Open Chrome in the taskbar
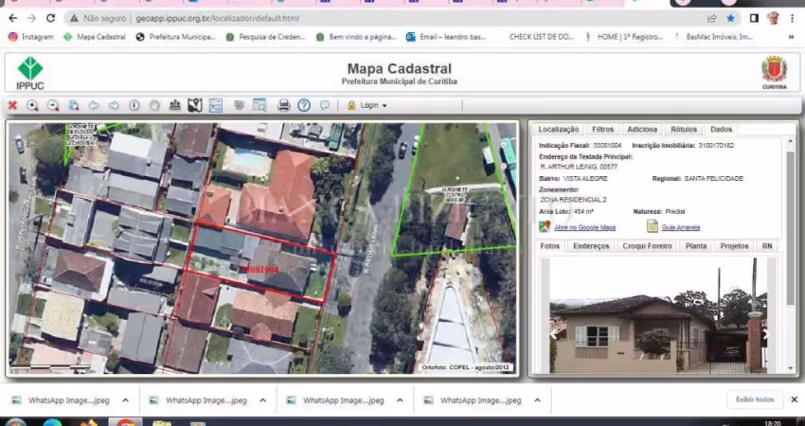Viewport: 805px width, 426px height. tap(125, 422)
